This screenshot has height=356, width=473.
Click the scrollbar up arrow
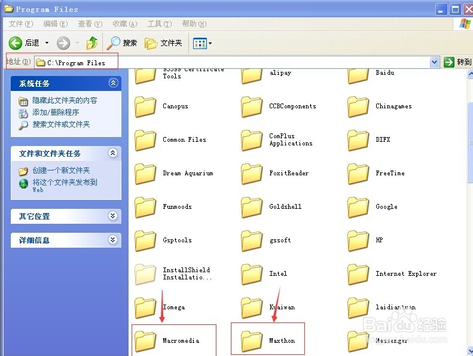[x=470, y=74]
